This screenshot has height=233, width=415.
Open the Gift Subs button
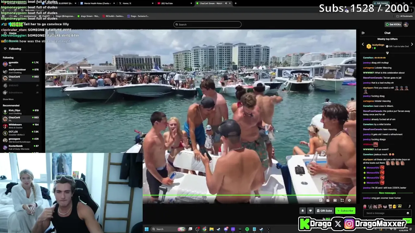[324, 211]
